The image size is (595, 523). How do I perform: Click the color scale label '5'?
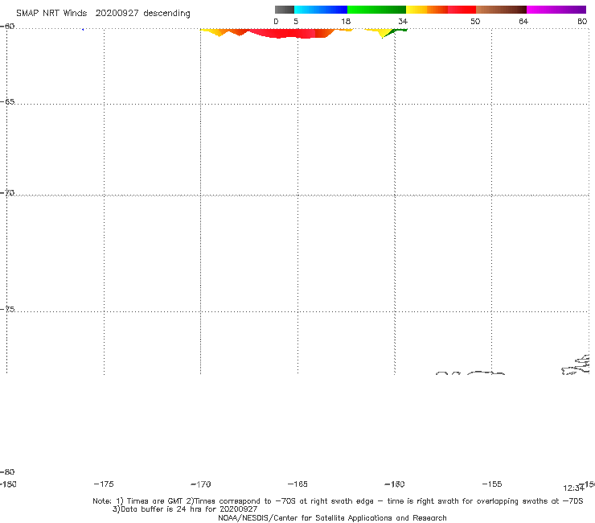pos(296,22)
